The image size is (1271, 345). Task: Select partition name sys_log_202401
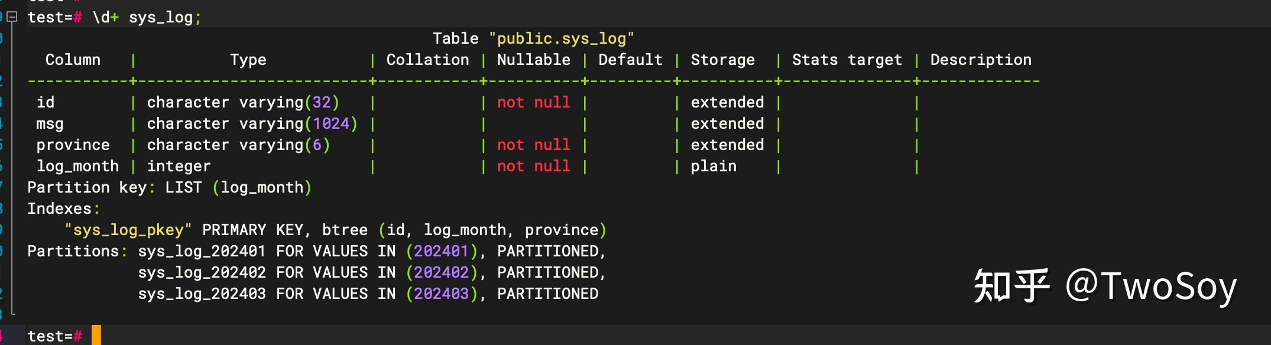pyautogui.click(x=202, y=252)
